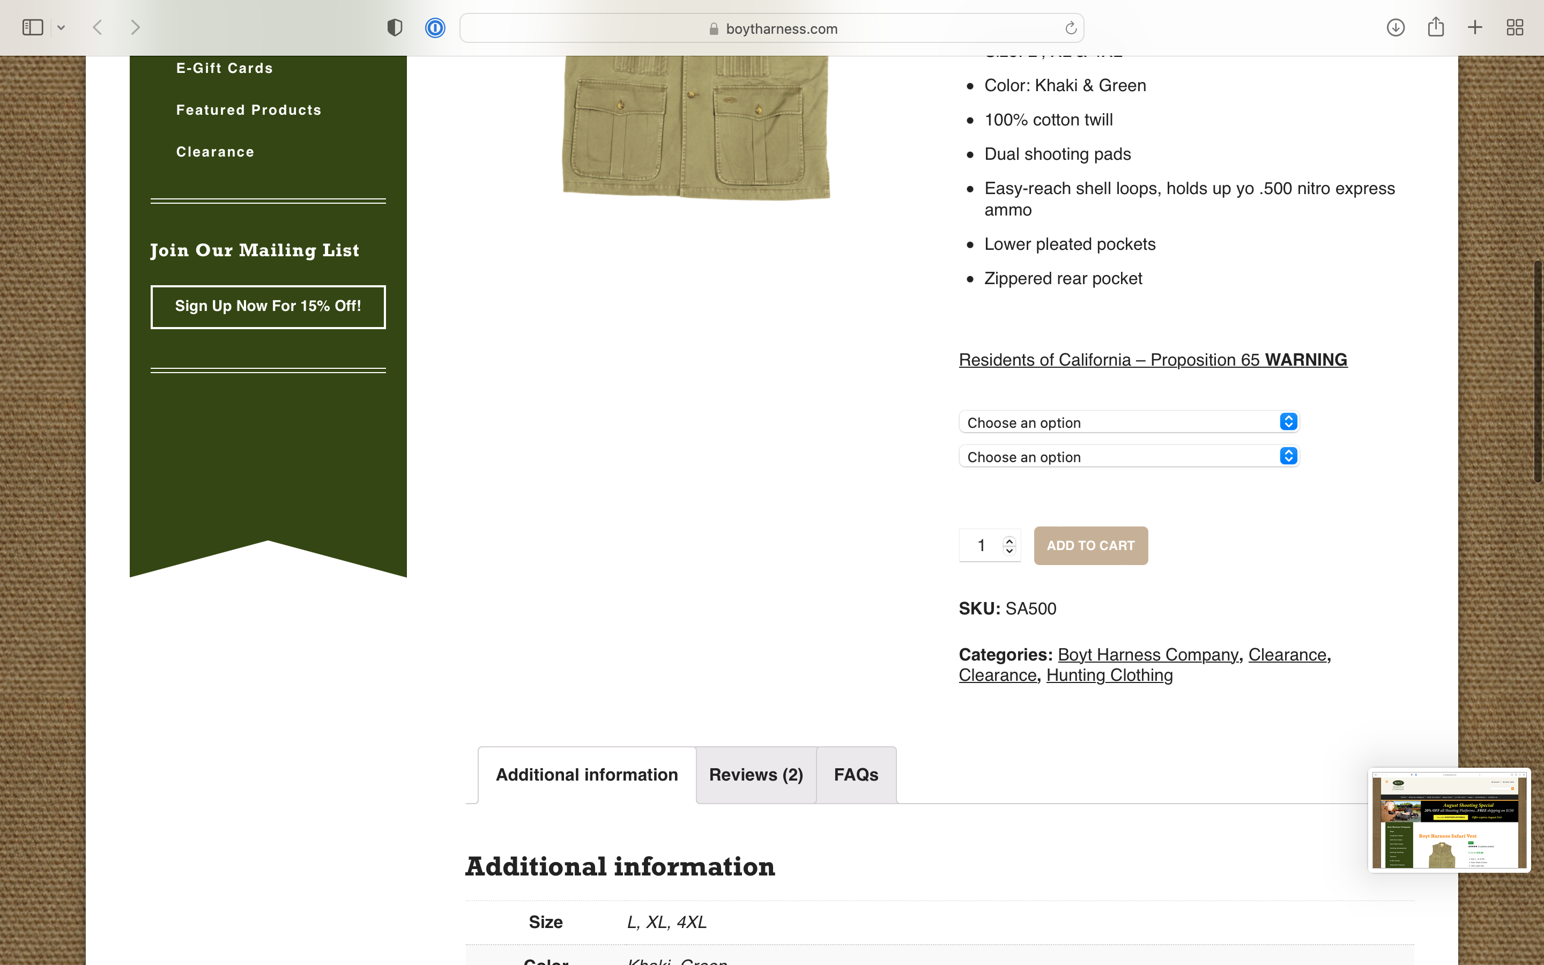Screen dimensions: 1544x965
Task: Go back to previous page
Action: pos(98,27)
